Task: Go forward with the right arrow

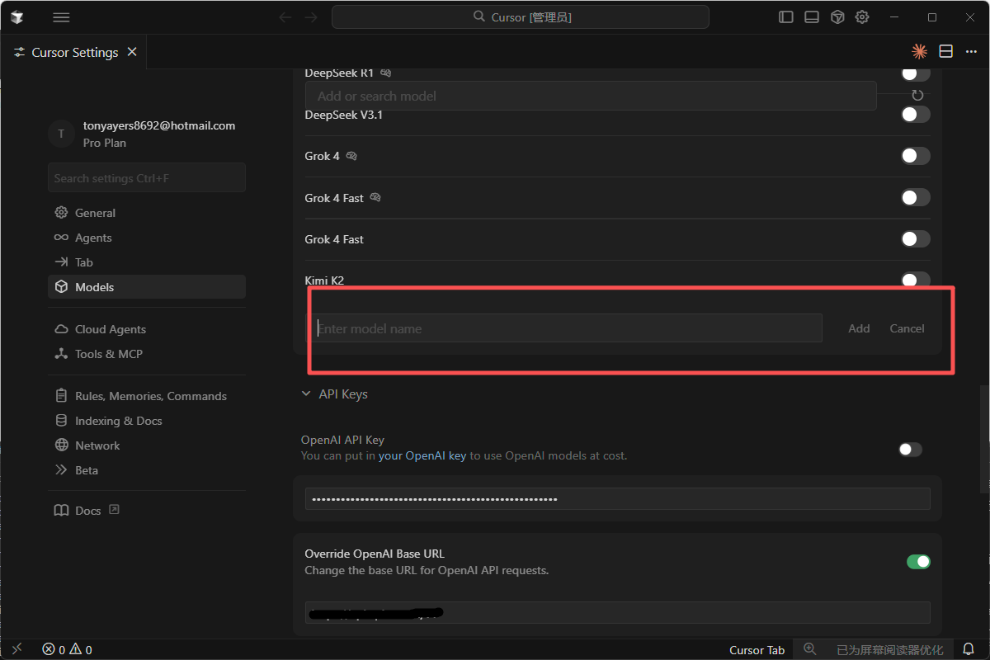Action: point(311,17)
